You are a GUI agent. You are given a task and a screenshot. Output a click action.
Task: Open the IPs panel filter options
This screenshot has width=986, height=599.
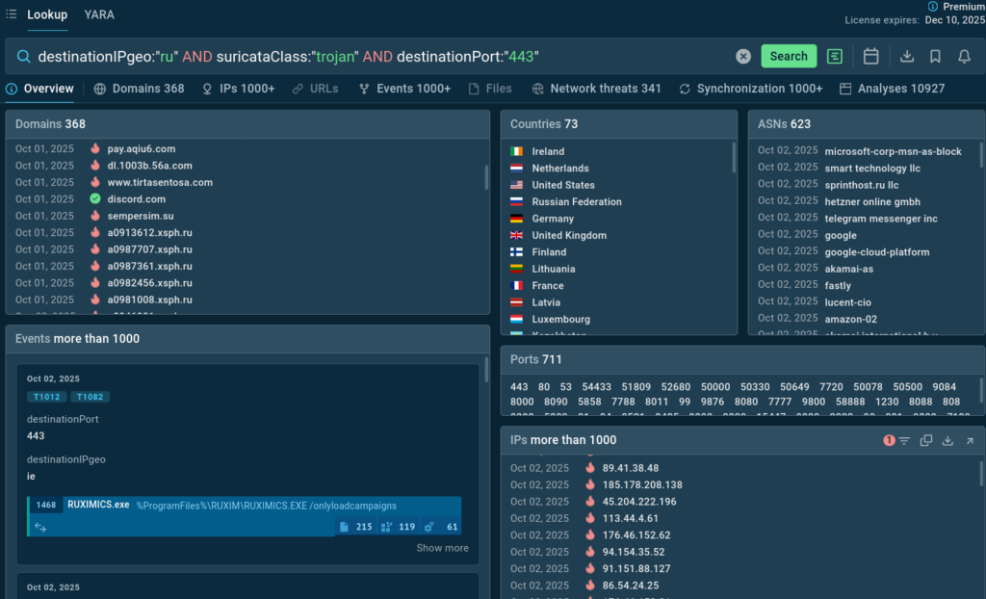point(903,440)
